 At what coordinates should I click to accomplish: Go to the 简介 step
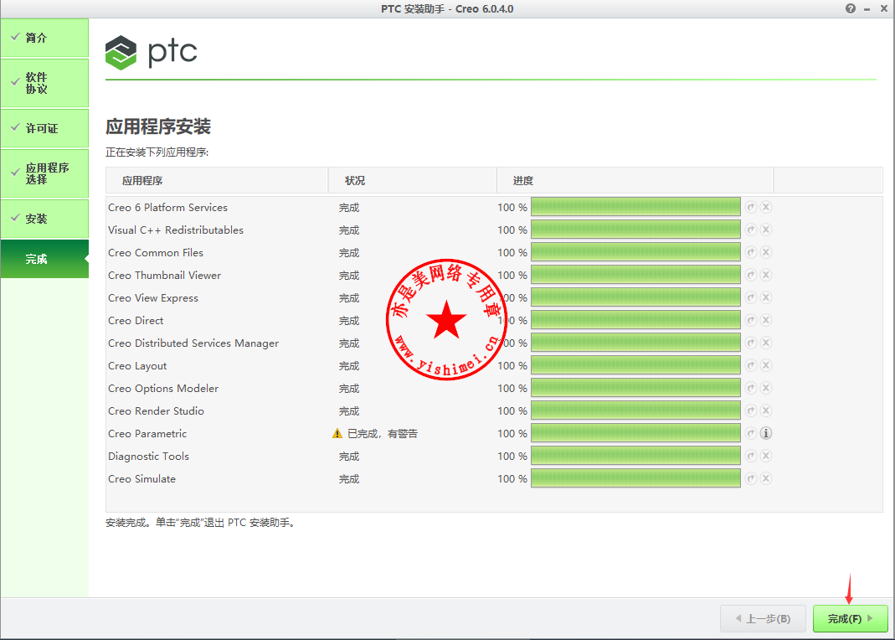tap(44, 38)
